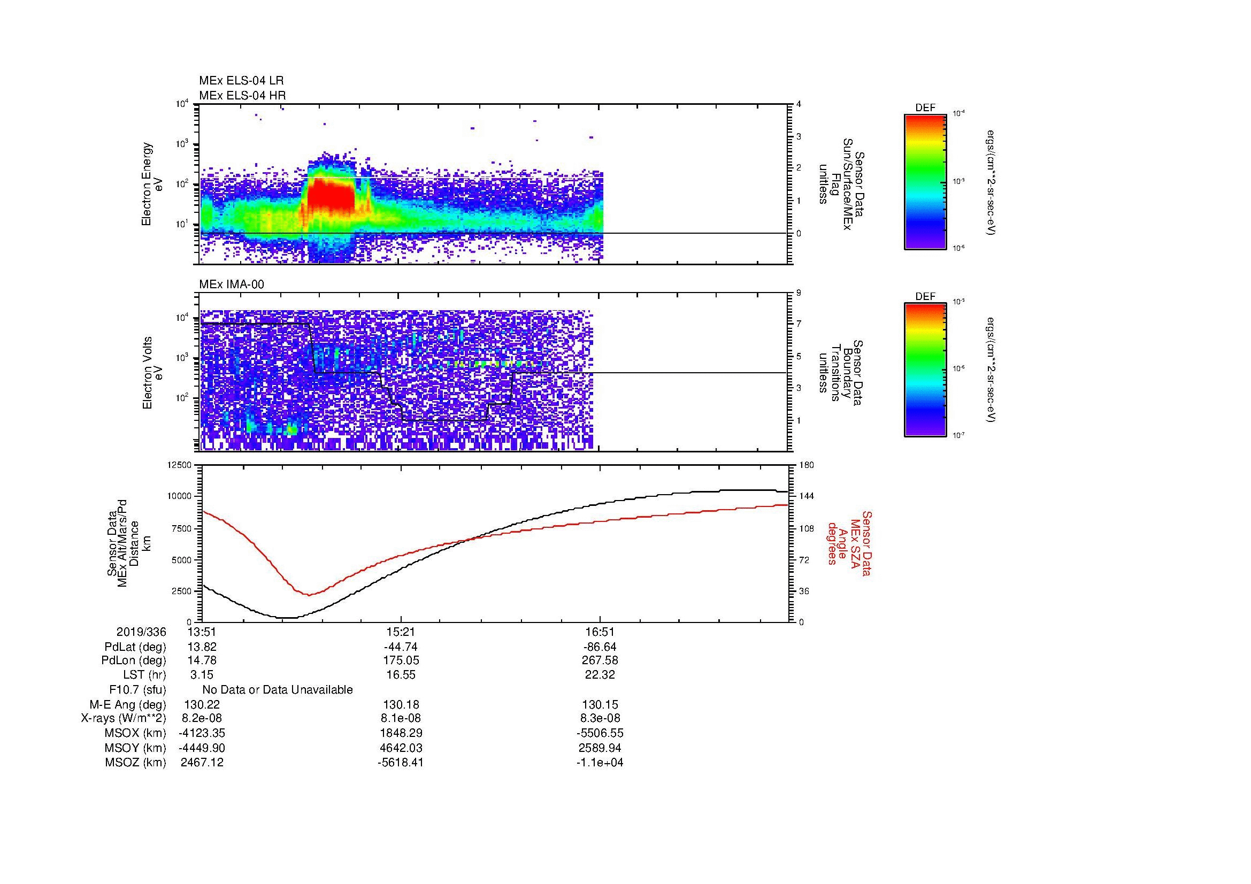Click the X-rays value '8.3e-08'
Viewport: 1251px width, 884px height.
tap(600, 718)
